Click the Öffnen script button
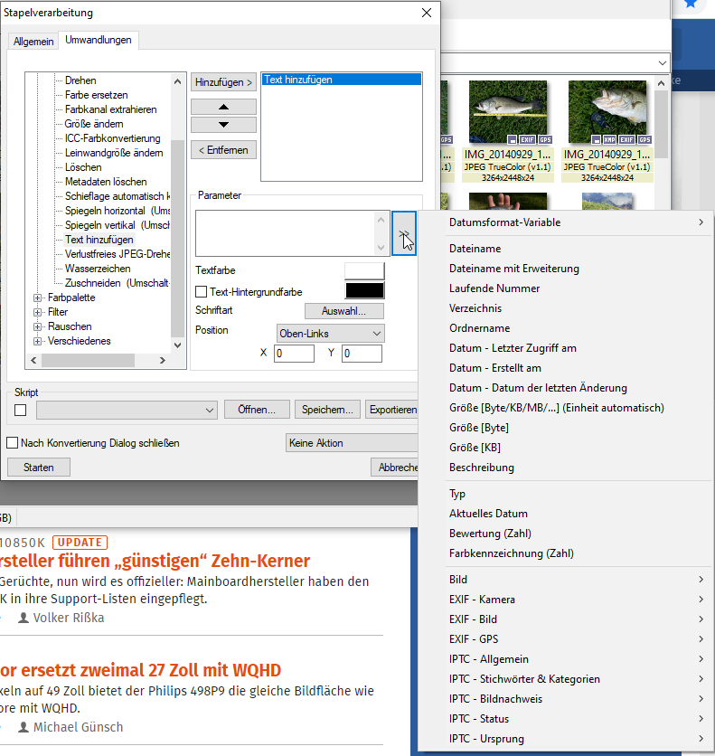The height and width of the screenshot is (756, 715). click(x=257, y=410)
